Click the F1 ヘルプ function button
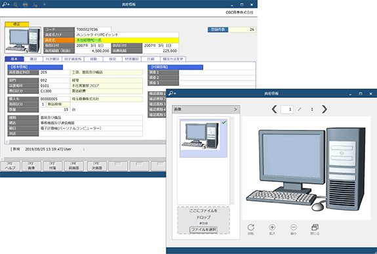This screenshot has width=377, height=254. point(10,166)
